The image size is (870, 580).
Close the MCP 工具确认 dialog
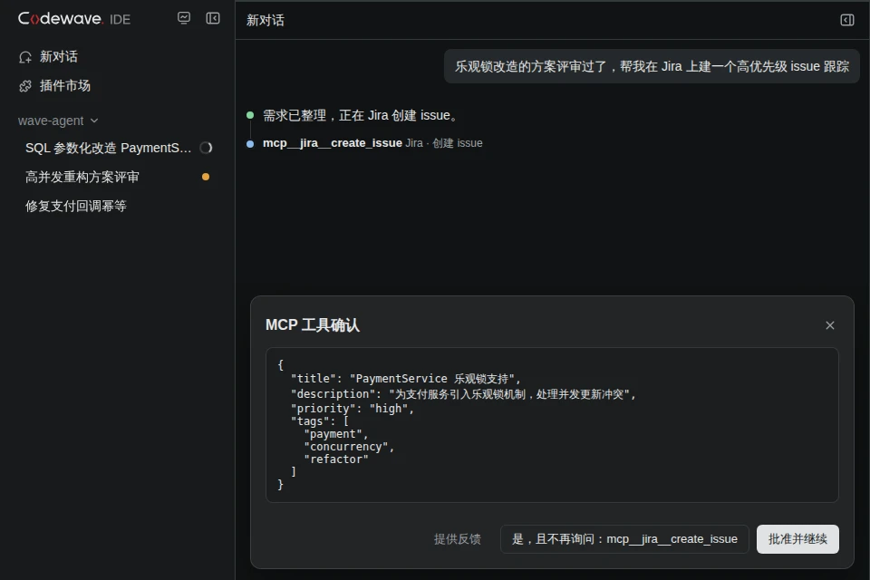tap(829, 325)
